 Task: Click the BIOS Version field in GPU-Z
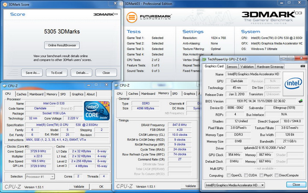tap(261, 101)
